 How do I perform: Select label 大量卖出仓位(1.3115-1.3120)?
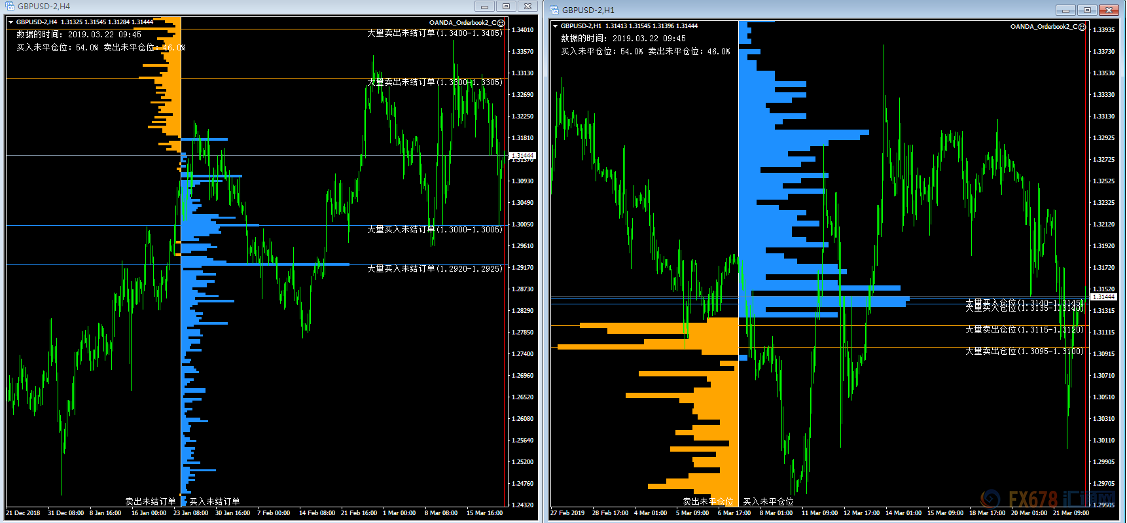1024,329
